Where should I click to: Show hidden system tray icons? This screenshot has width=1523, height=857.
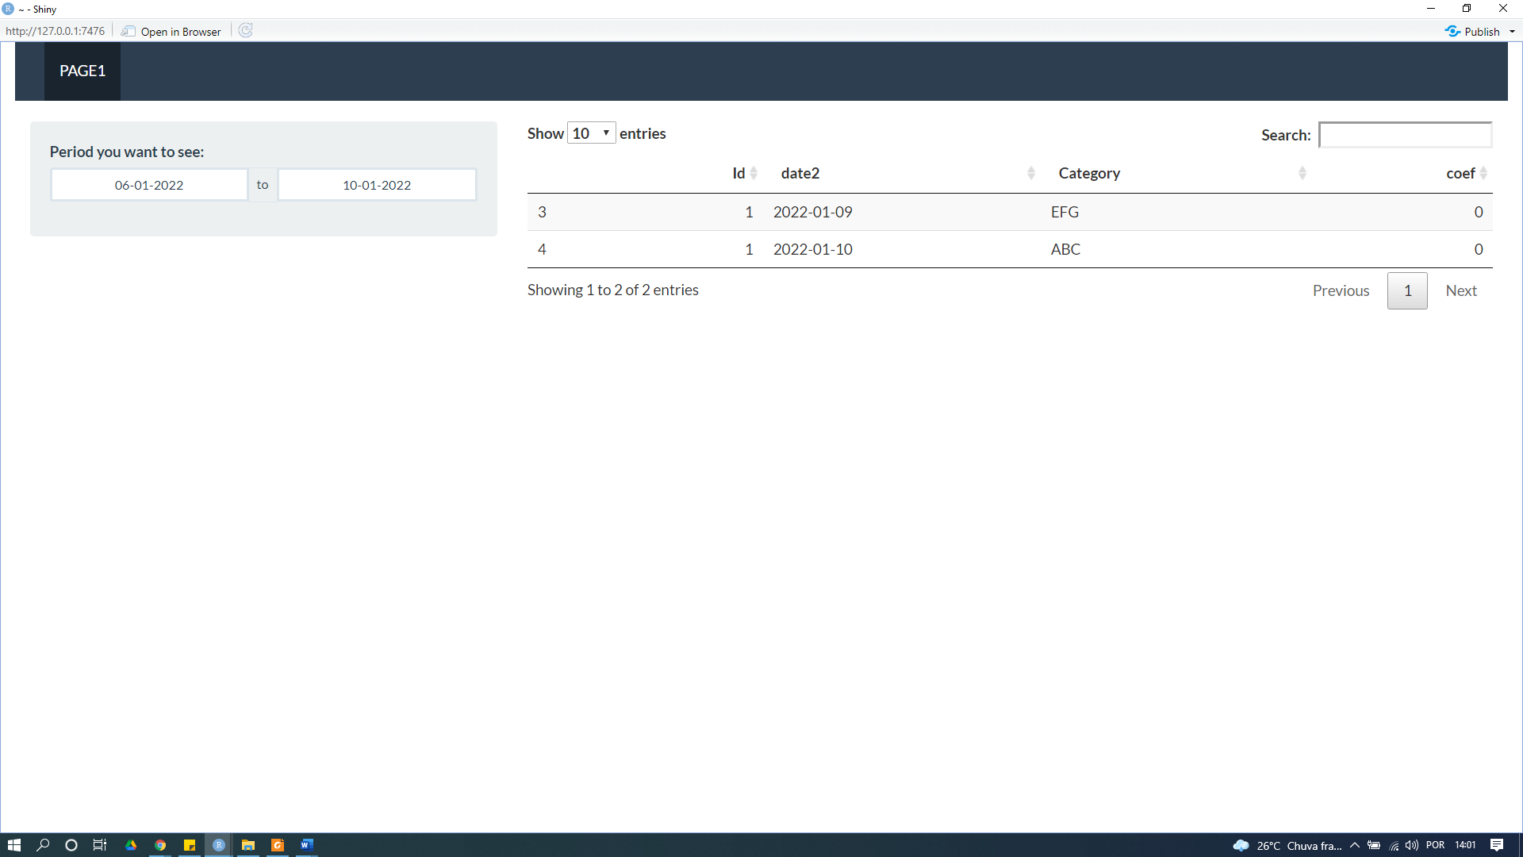coord(1355,845)
